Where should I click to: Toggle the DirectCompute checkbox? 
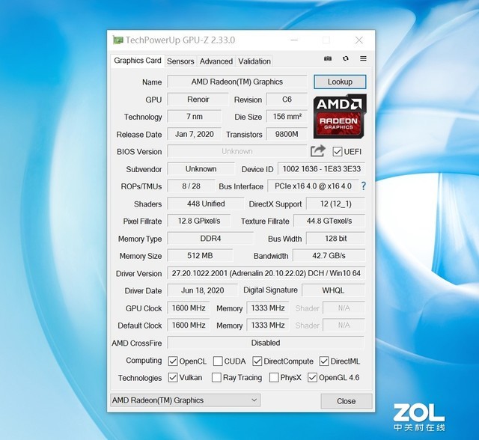[257, 361]
